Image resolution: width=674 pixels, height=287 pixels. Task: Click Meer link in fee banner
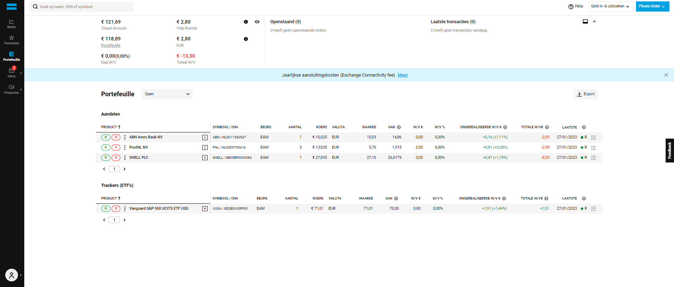402,75
